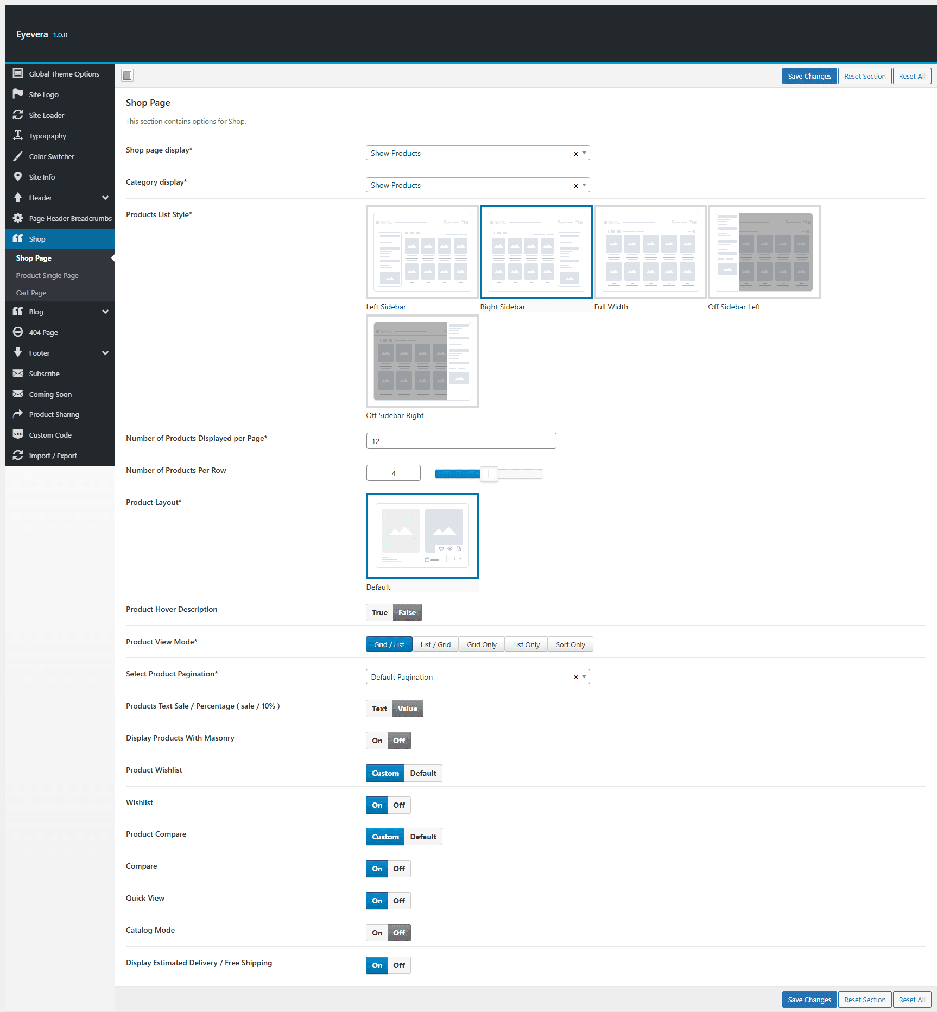Click the Typography text icon

point(18,135)
